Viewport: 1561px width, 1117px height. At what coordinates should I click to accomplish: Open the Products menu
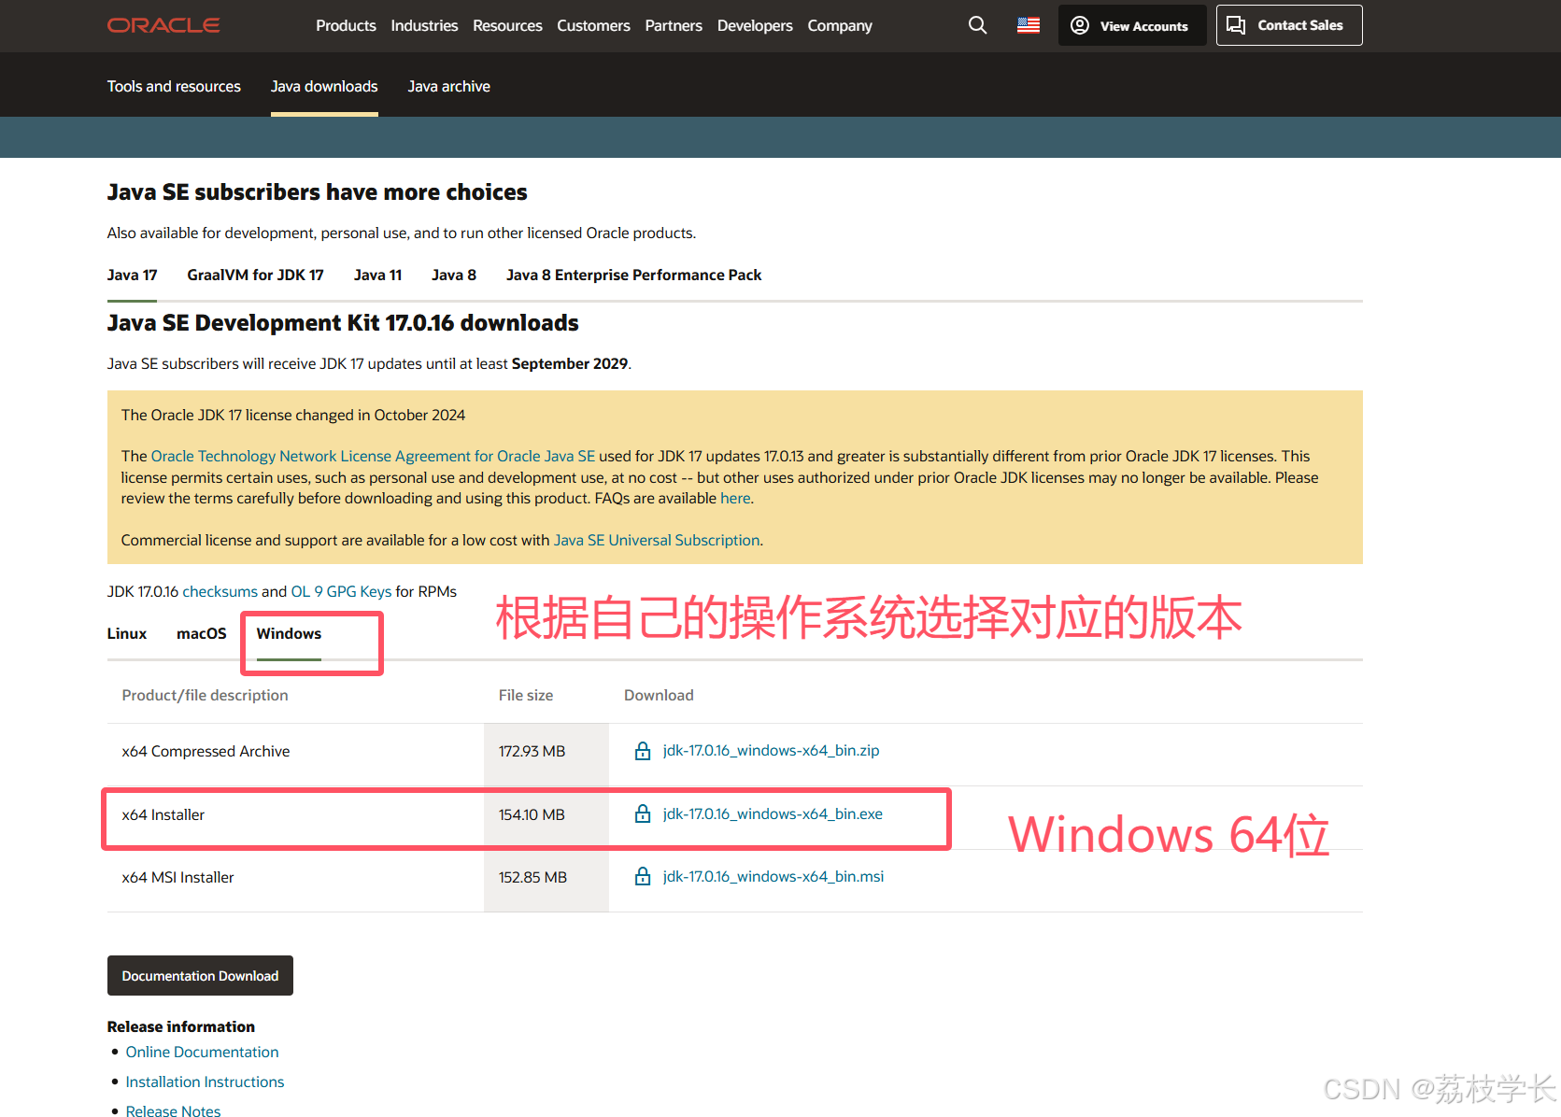click(x=346, y=25)
